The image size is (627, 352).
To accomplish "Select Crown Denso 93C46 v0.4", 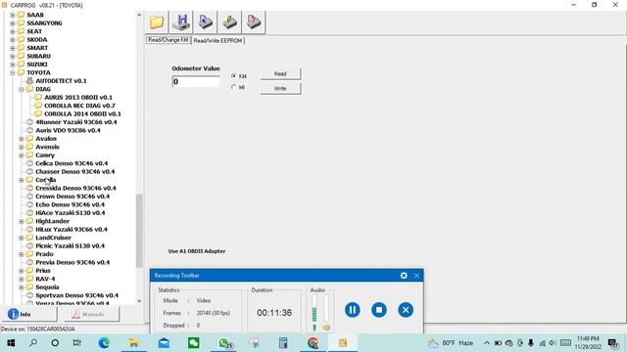I will (x=72, y=197).
